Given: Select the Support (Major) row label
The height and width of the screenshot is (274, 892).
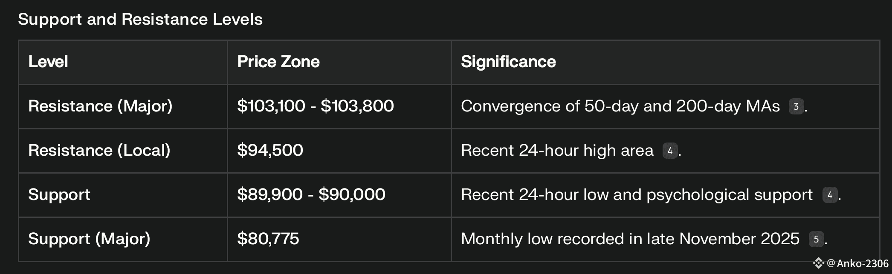Looking at the screenshot, I should click(x=89, y=239).
